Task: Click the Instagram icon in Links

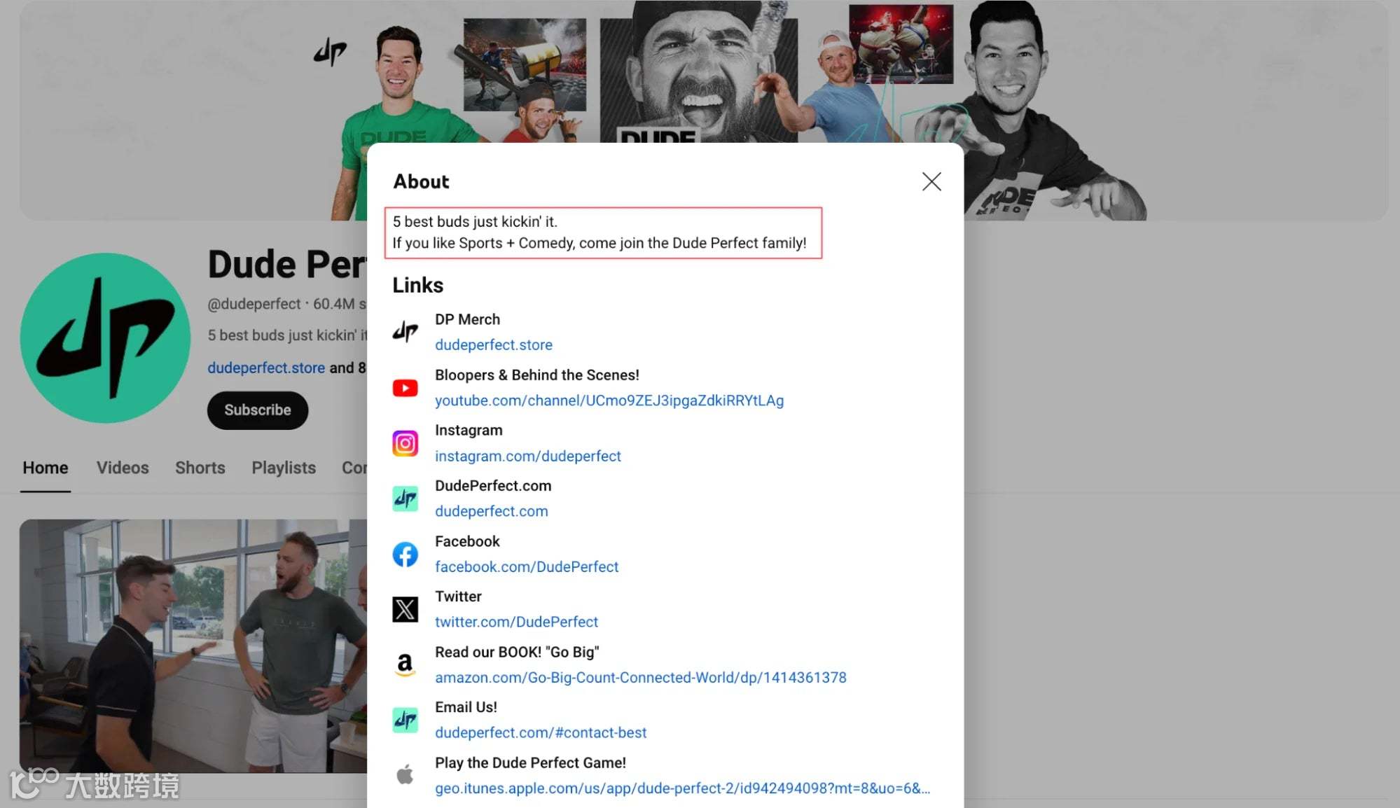Action: [405, 443]
